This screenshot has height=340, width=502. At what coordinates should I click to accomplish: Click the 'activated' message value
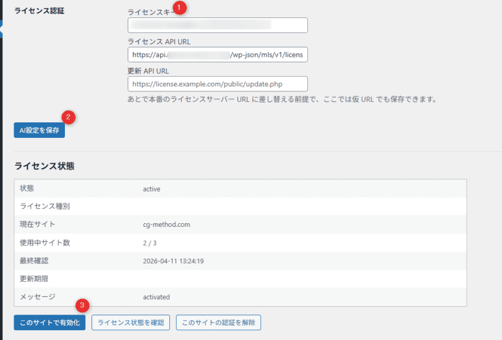coord(156,297)
